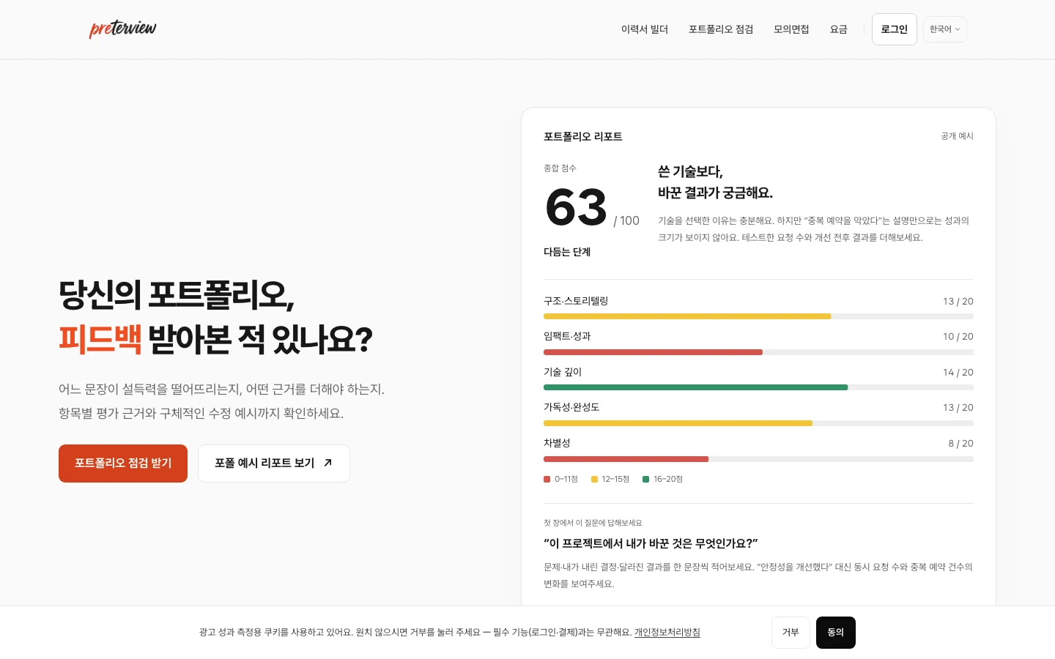Click the 피드백 highlighted headline word
The width and height of the screenshot is (1055, 659).
[x=100, y=340]
